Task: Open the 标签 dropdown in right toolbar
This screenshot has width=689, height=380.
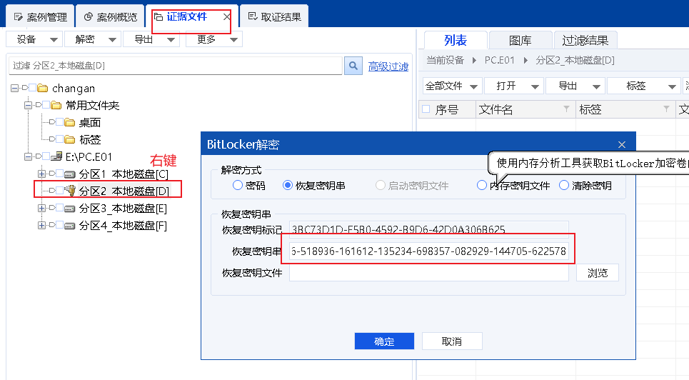Action: point(643,86)
